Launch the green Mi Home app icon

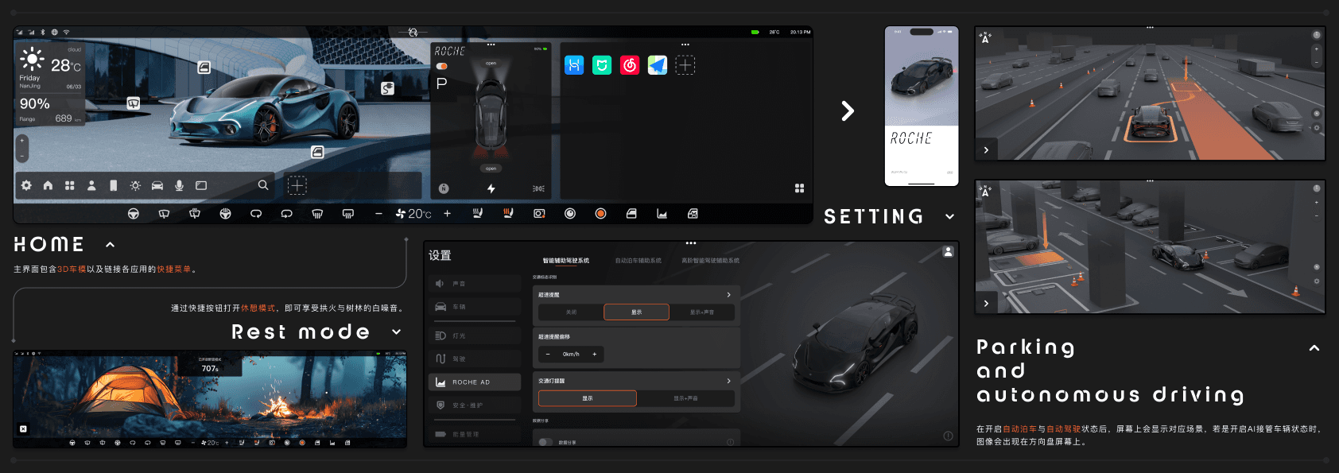pyautogui.click(x=602, y=65)
